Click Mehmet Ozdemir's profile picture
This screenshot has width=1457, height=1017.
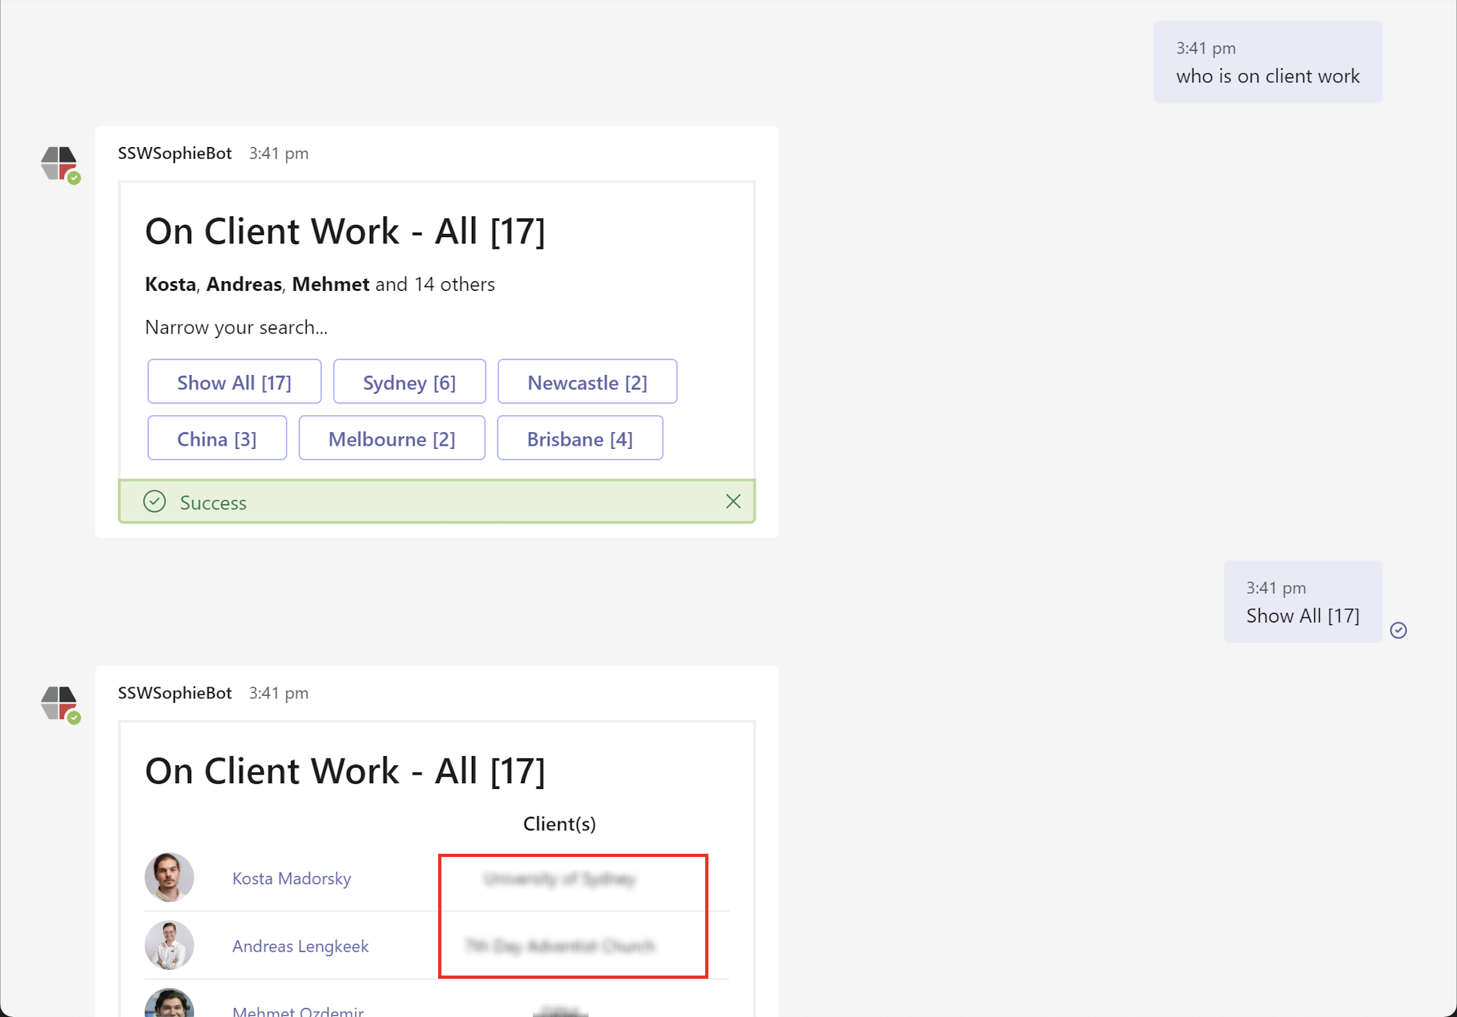(169, 1005)
